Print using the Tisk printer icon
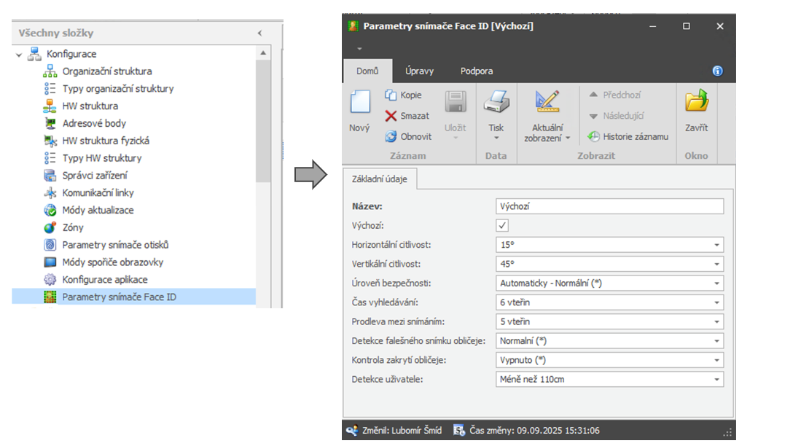 tap(496, 102)
